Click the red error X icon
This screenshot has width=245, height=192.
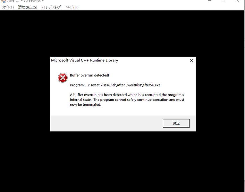pos(63,78)
